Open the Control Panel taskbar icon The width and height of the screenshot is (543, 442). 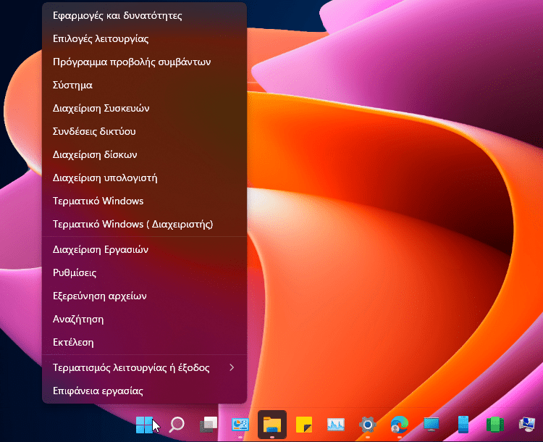pyautogui.click(x=240, y=425)
